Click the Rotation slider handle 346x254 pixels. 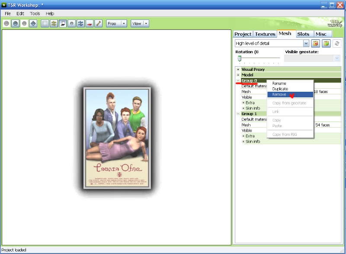239,58
